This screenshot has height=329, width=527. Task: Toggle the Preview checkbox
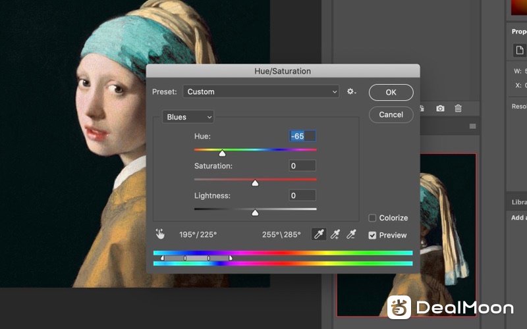372,236
